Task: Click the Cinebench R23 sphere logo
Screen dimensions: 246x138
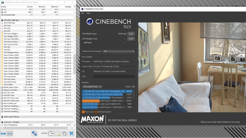Action: point(90,21)
